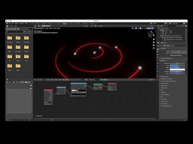Expand the Subsurface Scattering panel
The height and width of the screenshot is (144, 193).
[166, 79]
